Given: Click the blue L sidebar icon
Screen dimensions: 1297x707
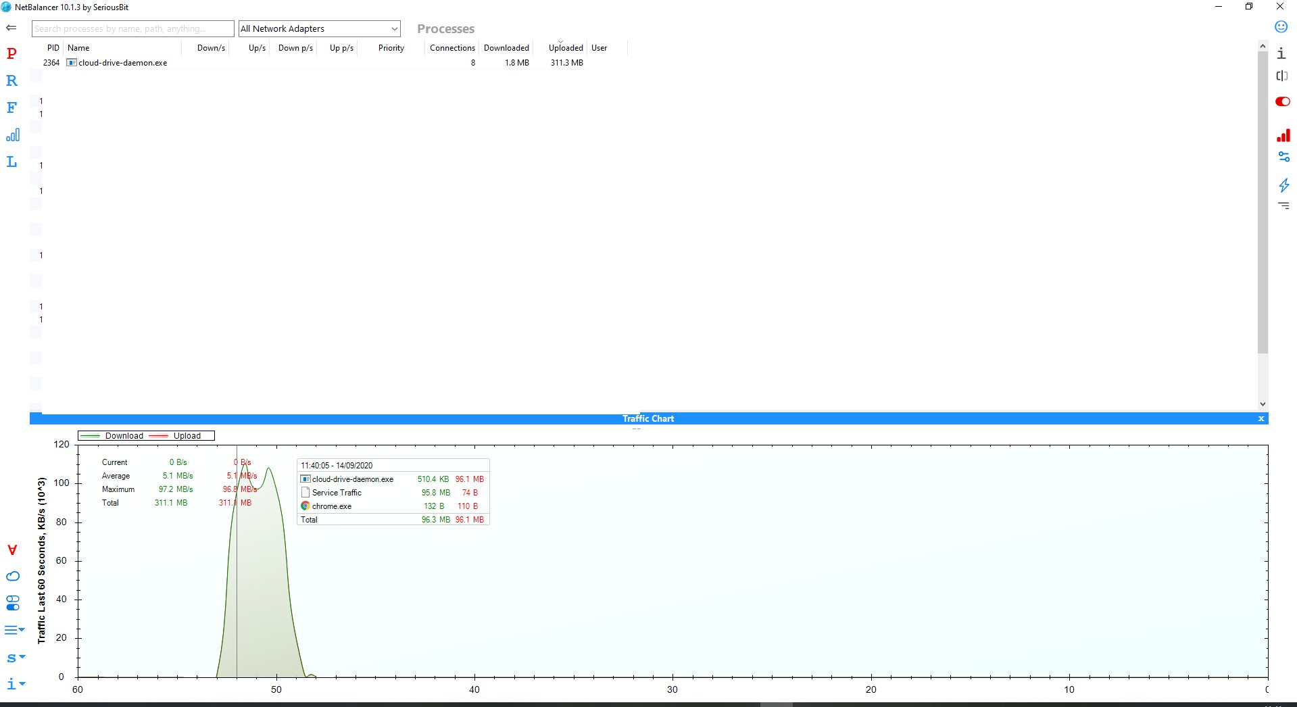Looking at the screenshot, I should (x=11, y=162).
